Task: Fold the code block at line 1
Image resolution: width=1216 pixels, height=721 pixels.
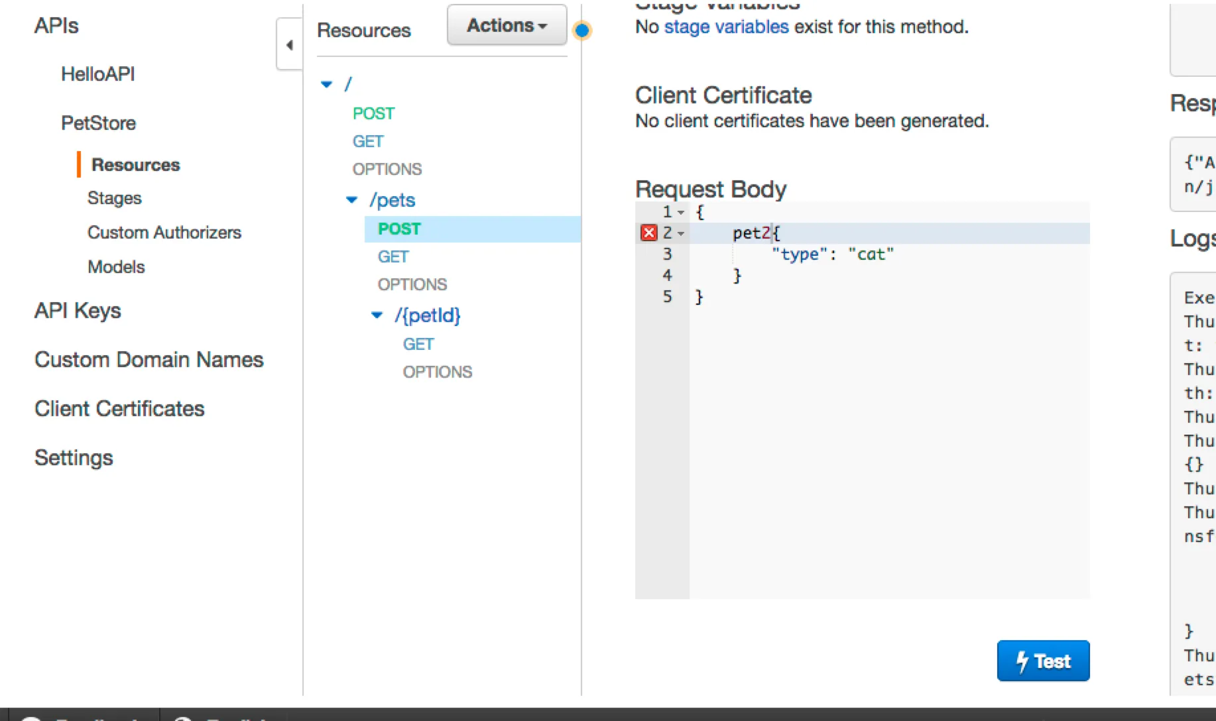Action: click(x=681, y=212)
